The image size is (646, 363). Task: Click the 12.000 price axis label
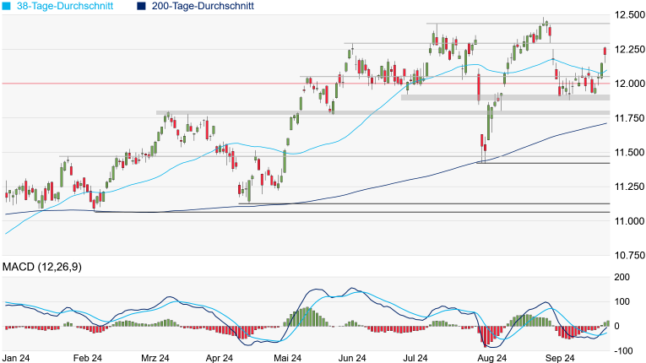point(630,84)
